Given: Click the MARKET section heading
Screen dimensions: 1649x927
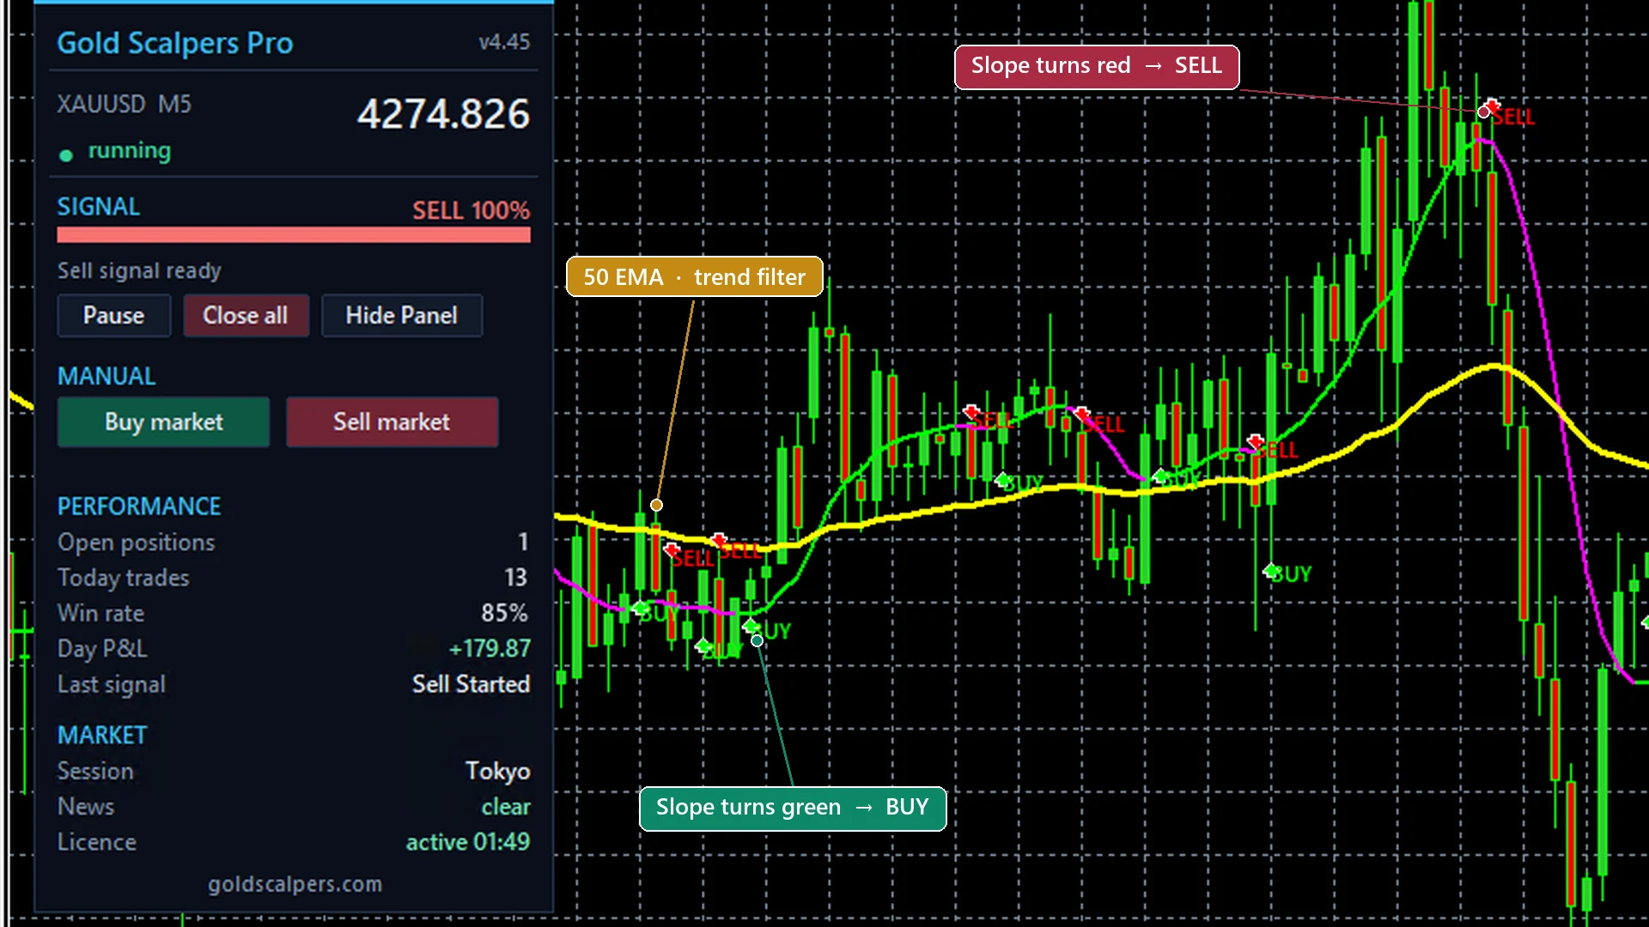Looking at the screenshot, I should 102,736.
